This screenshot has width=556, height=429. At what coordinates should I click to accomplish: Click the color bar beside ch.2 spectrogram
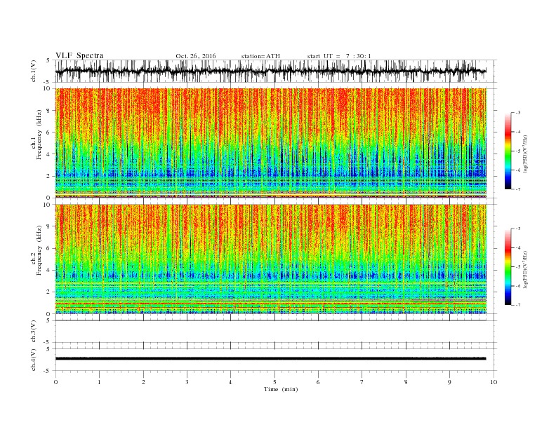coord(508,266)
